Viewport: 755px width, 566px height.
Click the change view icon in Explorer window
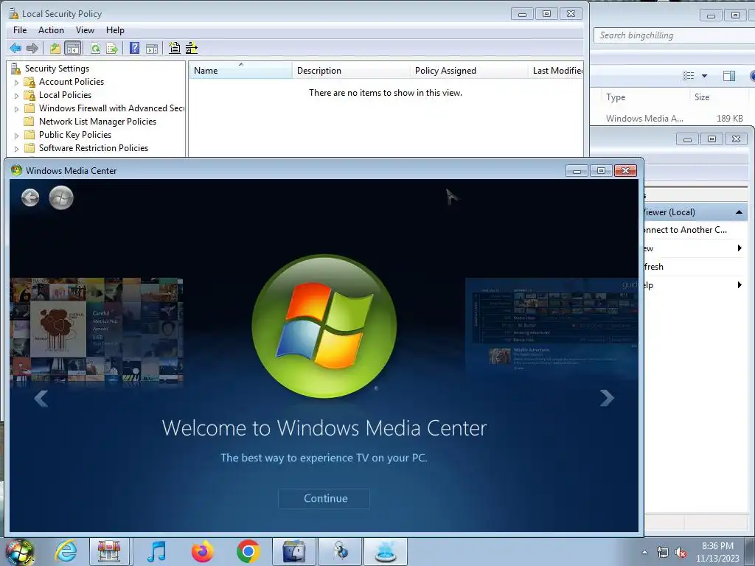click(689, 76)
